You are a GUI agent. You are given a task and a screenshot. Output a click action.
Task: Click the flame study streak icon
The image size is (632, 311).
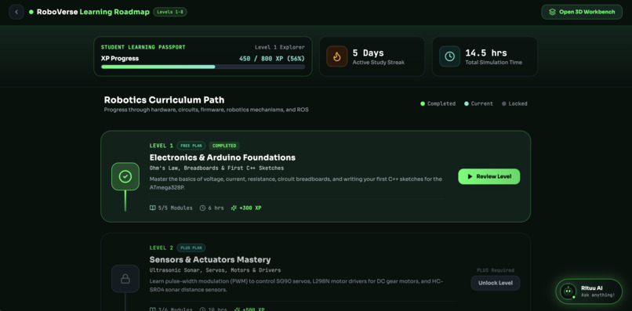coord(337,56)
